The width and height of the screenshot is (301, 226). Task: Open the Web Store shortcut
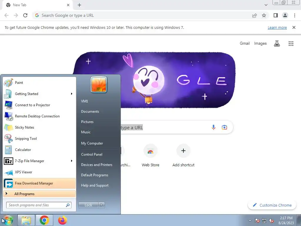click(x=150, y=155)
